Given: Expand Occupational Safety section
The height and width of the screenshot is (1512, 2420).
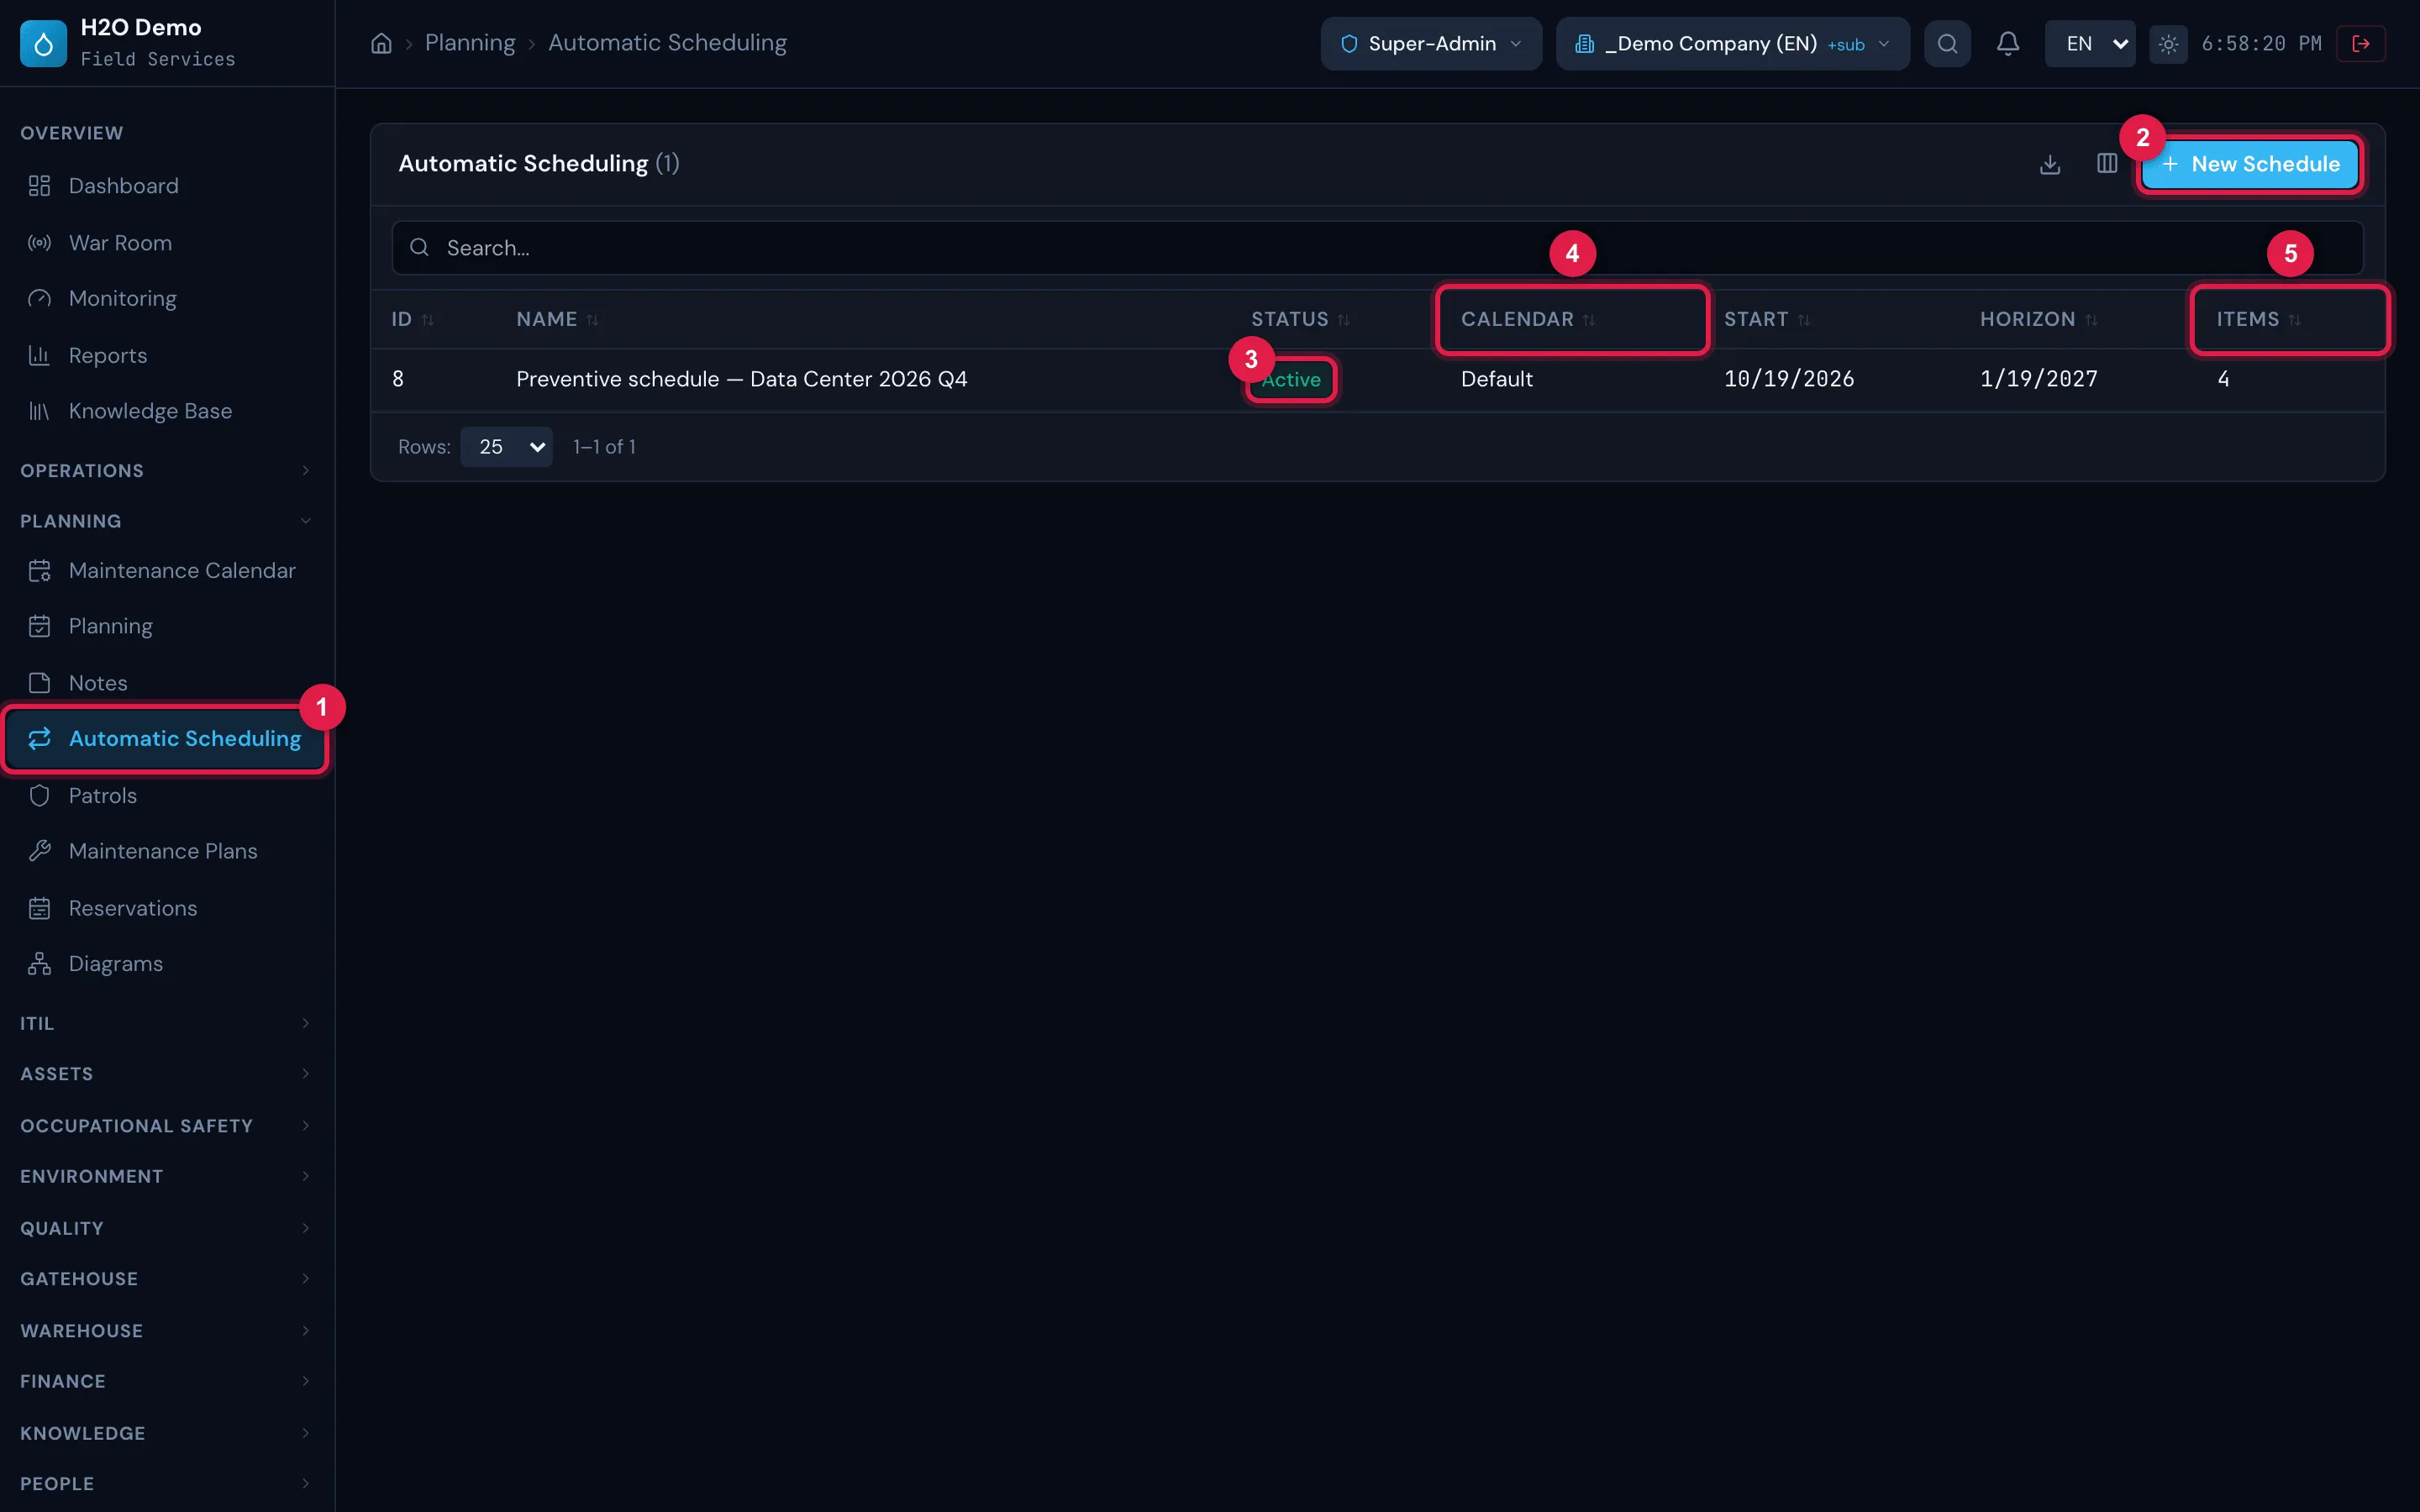Looking at the screenshot, I should [x=167, y=1126].
